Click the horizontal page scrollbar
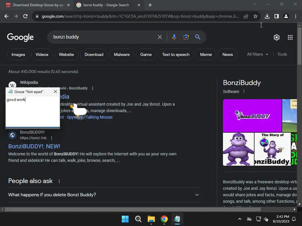The image size is (302, 226). 133,209
